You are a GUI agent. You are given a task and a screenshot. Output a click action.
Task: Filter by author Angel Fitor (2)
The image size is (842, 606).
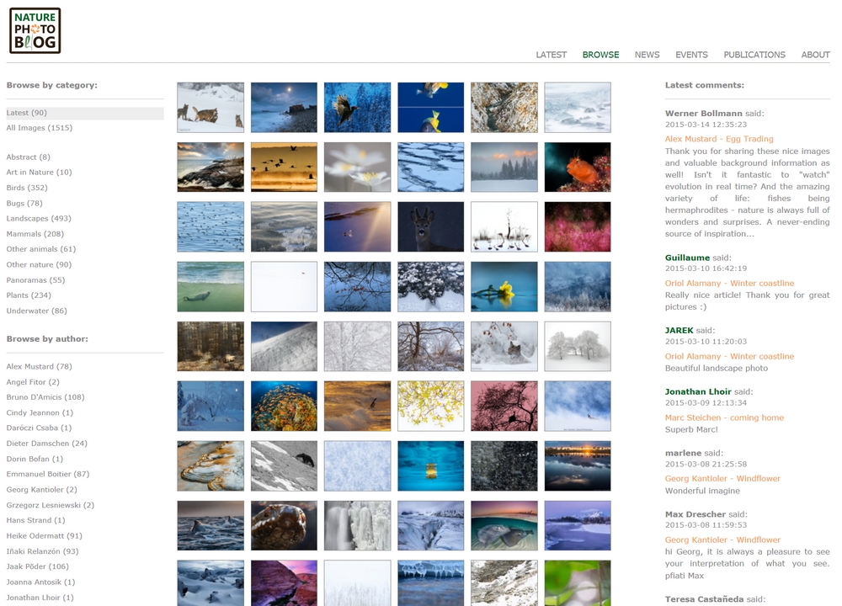pyautogui.click(x=33, y=382)
